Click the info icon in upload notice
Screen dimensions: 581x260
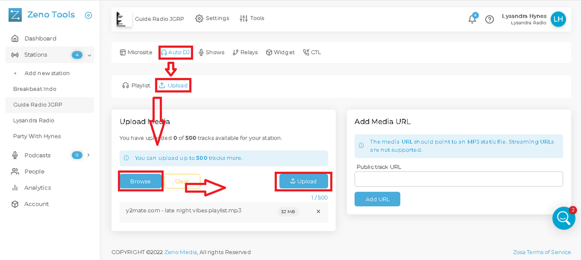pos(127,158)
